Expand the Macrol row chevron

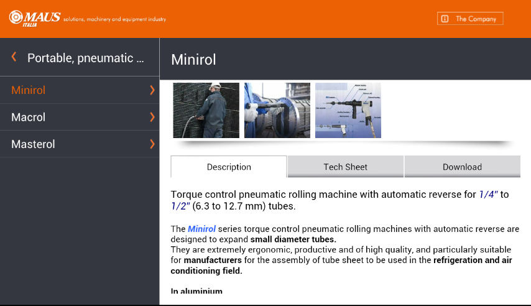tap(152, 118)
